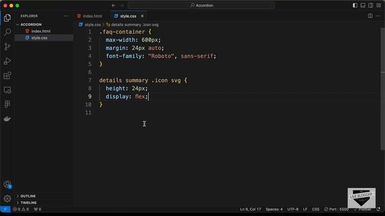Click the display: flex declaration
The width and height of the screenshot is (385, 216).
click(x=127, y=97)
